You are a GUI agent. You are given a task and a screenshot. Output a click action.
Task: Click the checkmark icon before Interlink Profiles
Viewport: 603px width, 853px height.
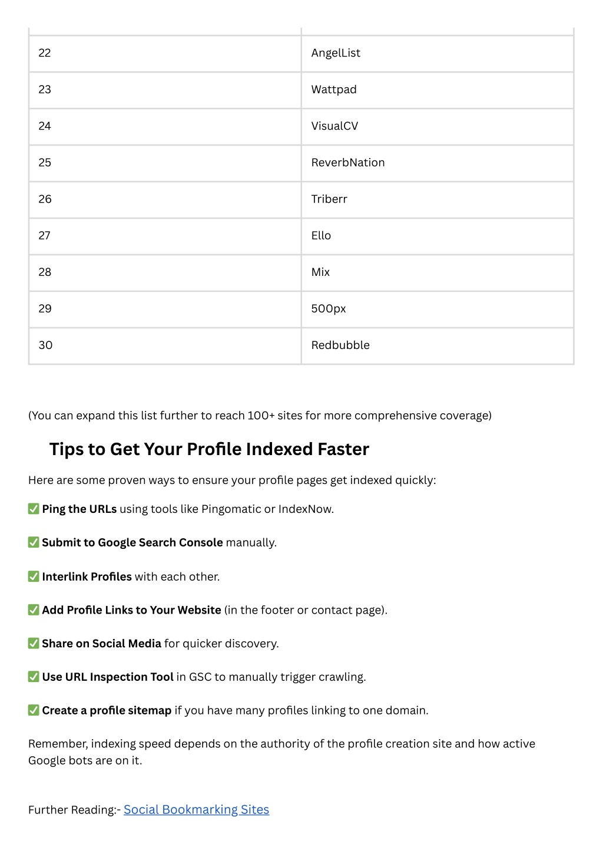click(x=34, y=577)
